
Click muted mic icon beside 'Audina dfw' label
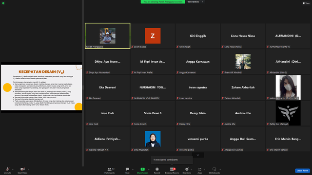pyautogui.click(x=223, y=124)
